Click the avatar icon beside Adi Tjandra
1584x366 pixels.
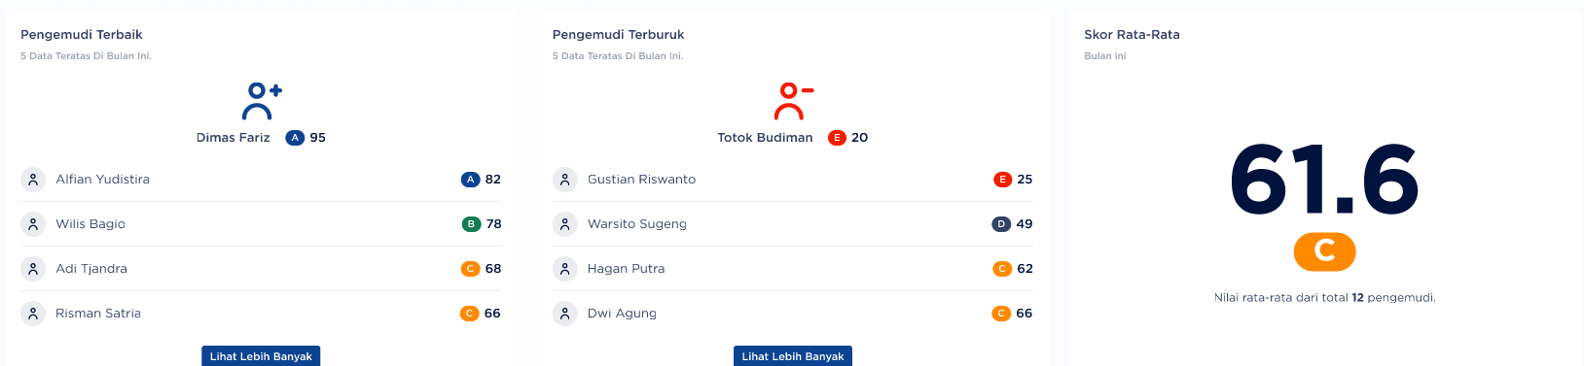33,269
